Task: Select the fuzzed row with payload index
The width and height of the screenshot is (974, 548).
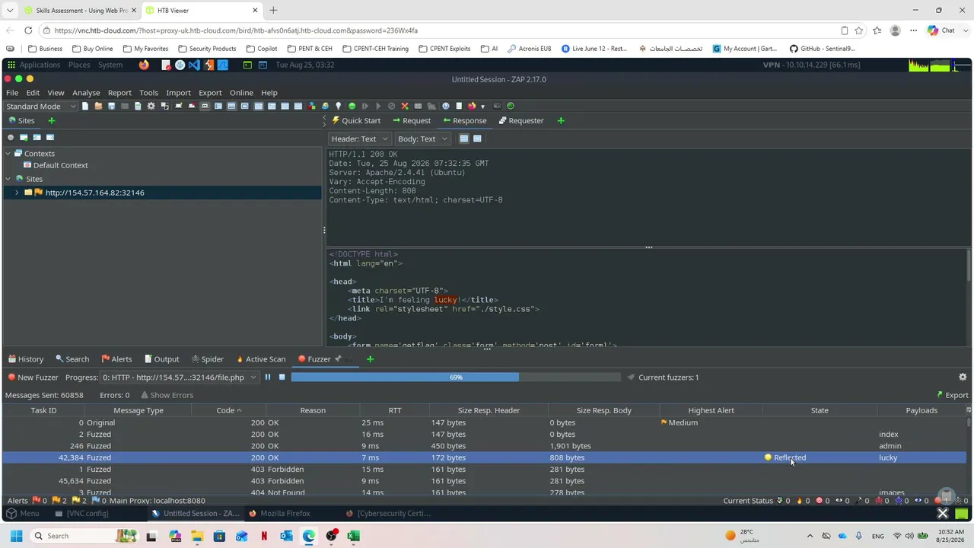Action: click(x=484, y=435)
